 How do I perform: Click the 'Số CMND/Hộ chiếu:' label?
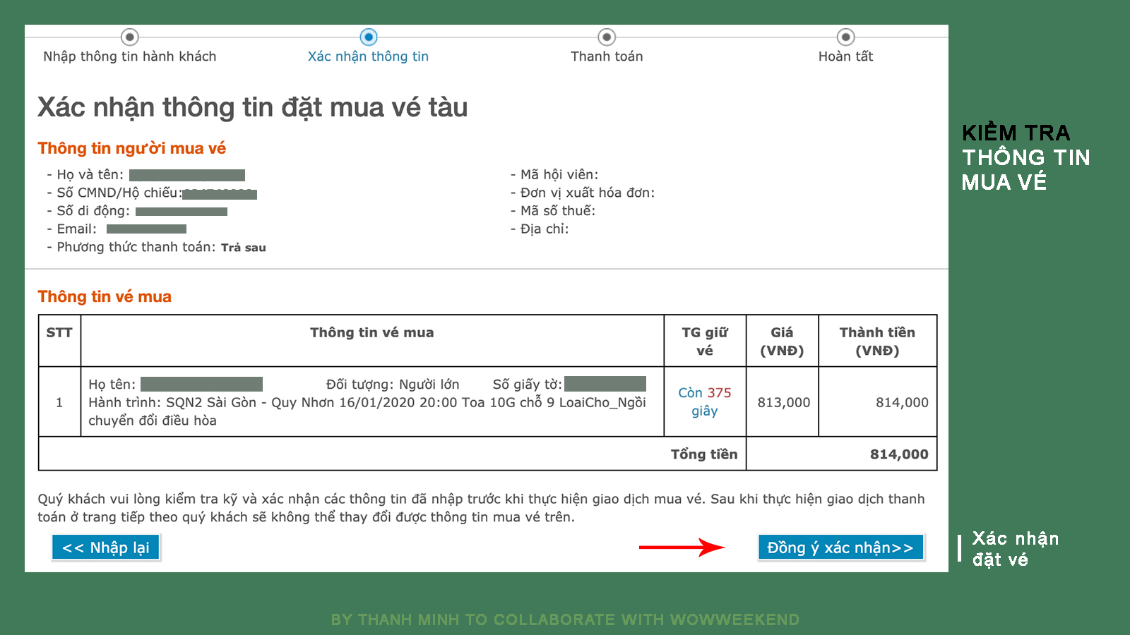tap(114, 193)
